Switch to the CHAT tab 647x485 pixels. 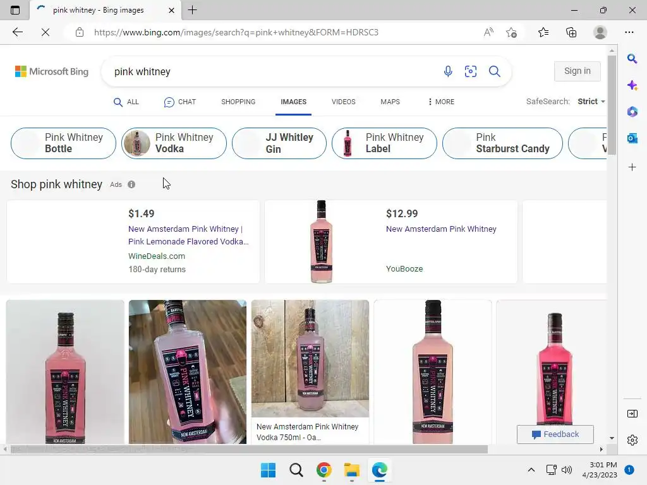pyautogui.click(x=180, y=102)
